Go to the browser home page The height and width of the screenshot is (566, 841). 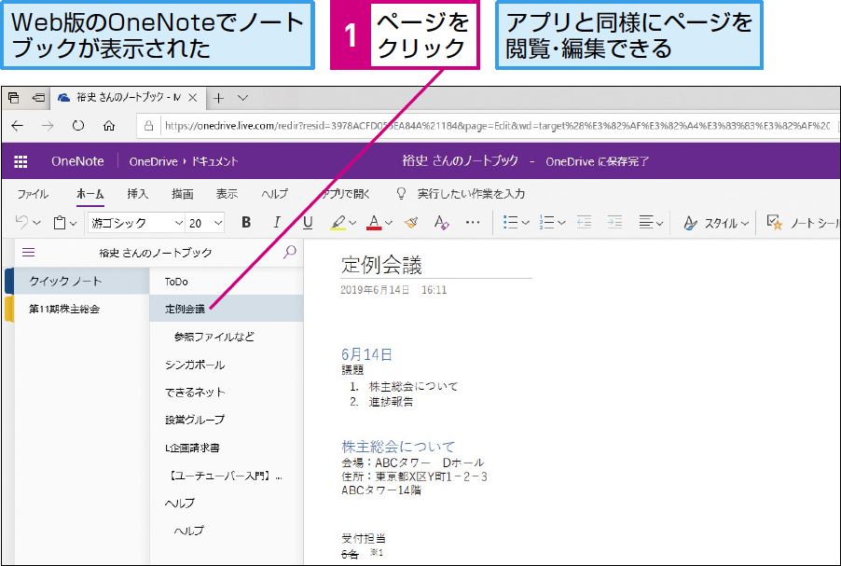(x=109, y=126)
